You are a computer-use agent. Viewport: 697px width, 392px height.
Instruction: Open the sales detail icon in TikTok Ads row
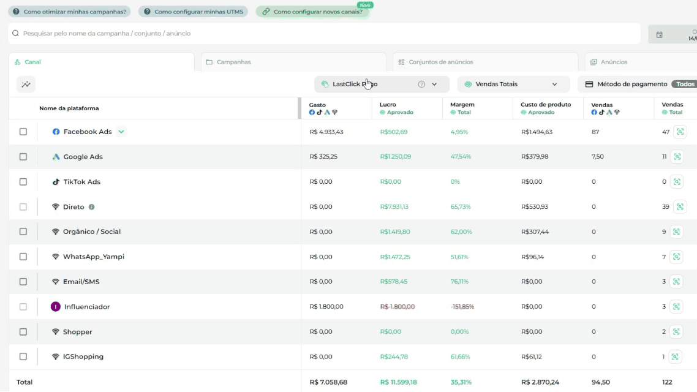(x=677, y=182)
